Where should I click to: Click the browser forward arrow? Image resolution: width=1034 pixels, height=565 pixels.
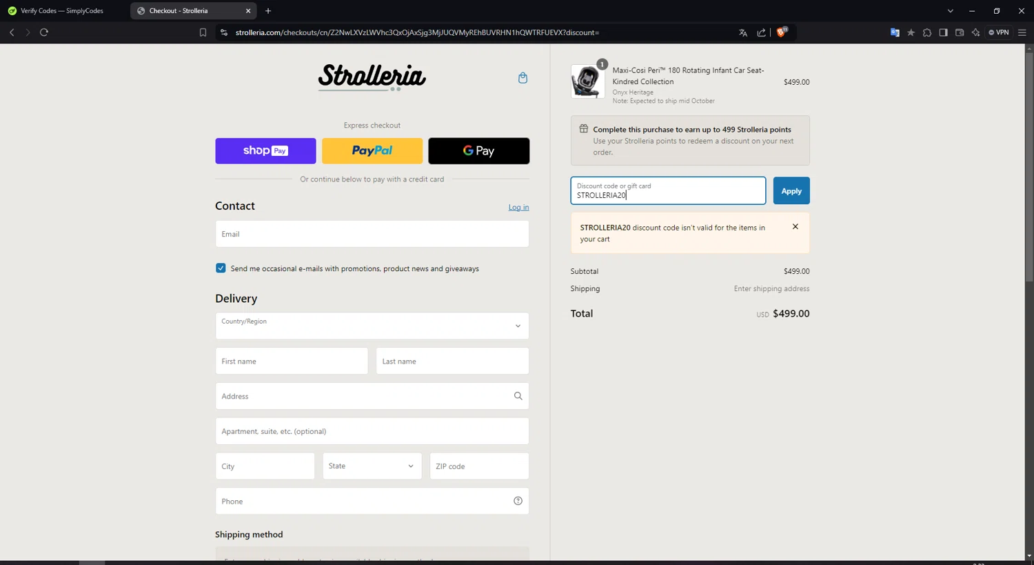tap(28, 32)
